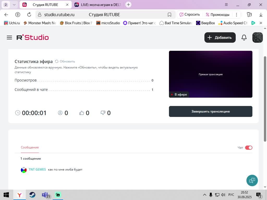This screenshot has width=267, height=200.
Task: Open the Blox Fruits bookmark
Action: click(76, 23)
